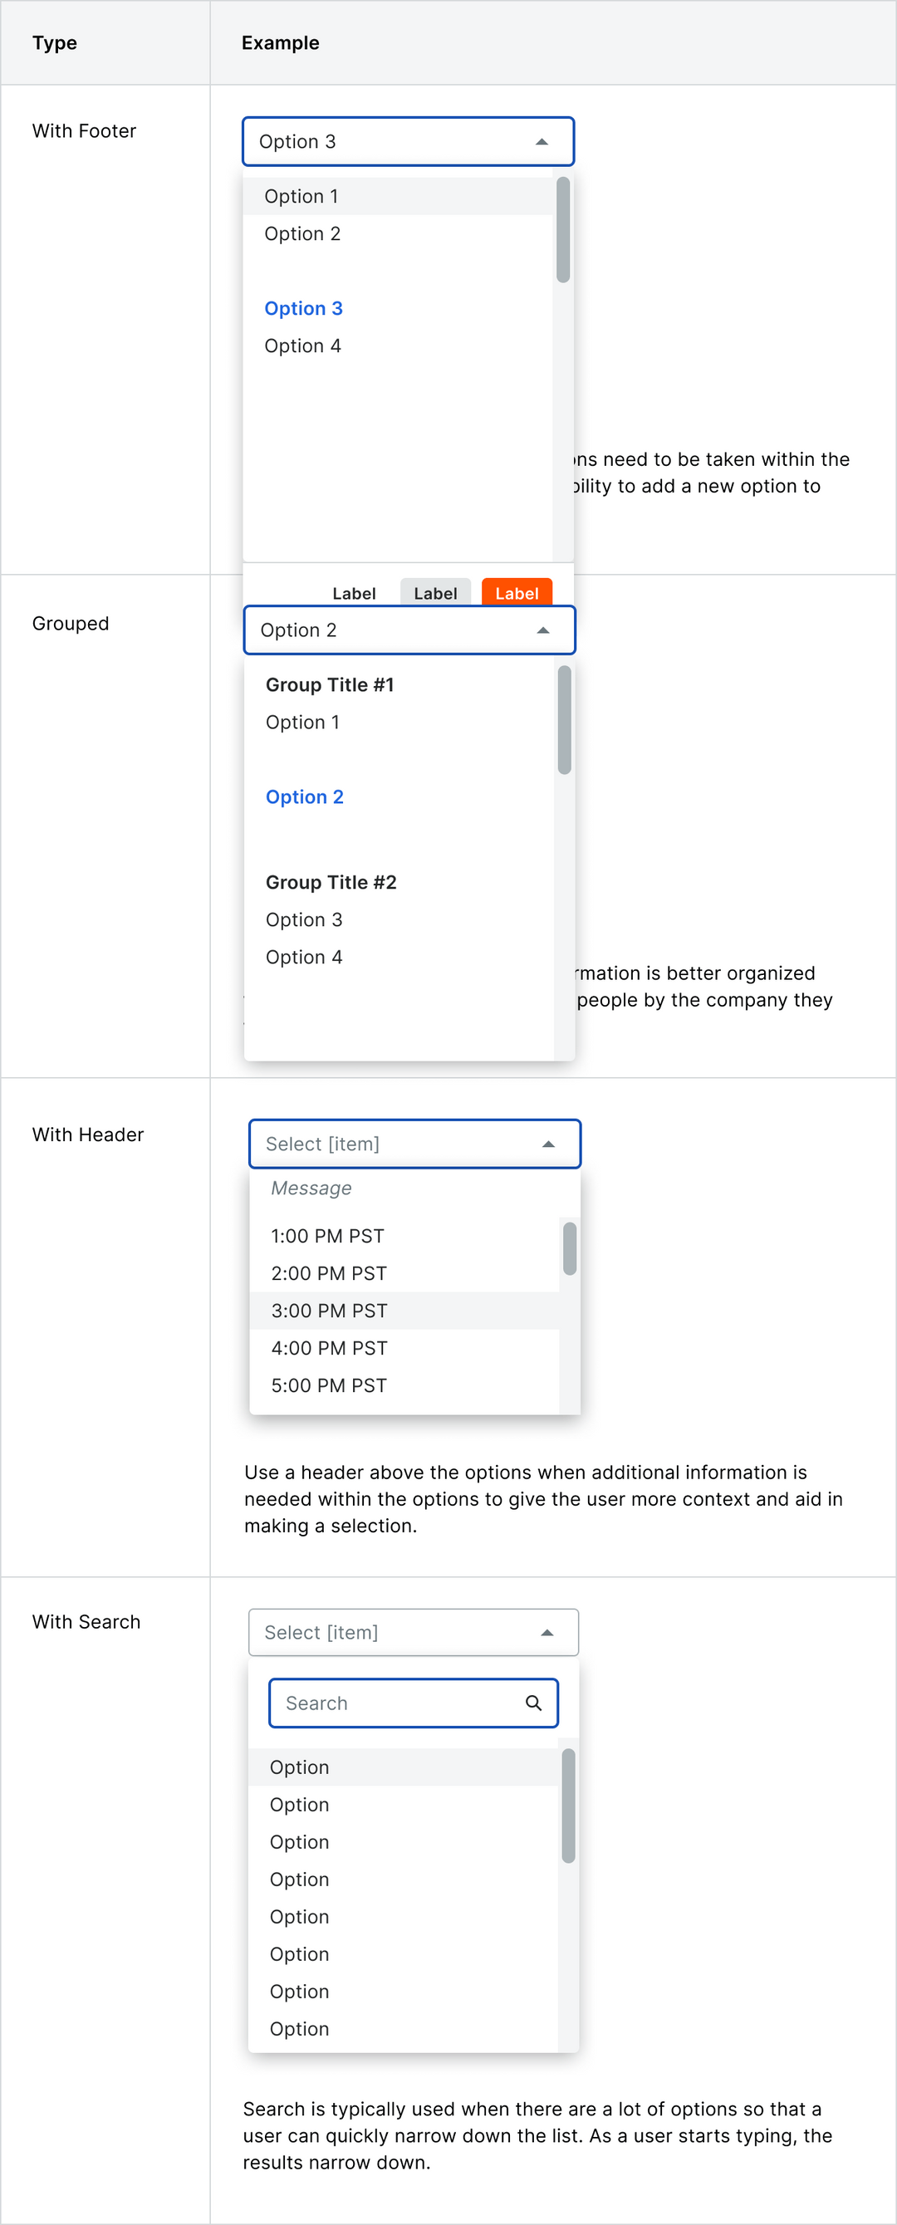
Task: Click the plain text Label button
Action: pos(355,593)
